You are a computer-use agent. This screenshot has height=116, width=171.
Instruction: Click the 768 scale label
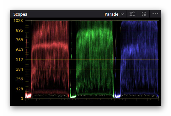pos(19,40)
